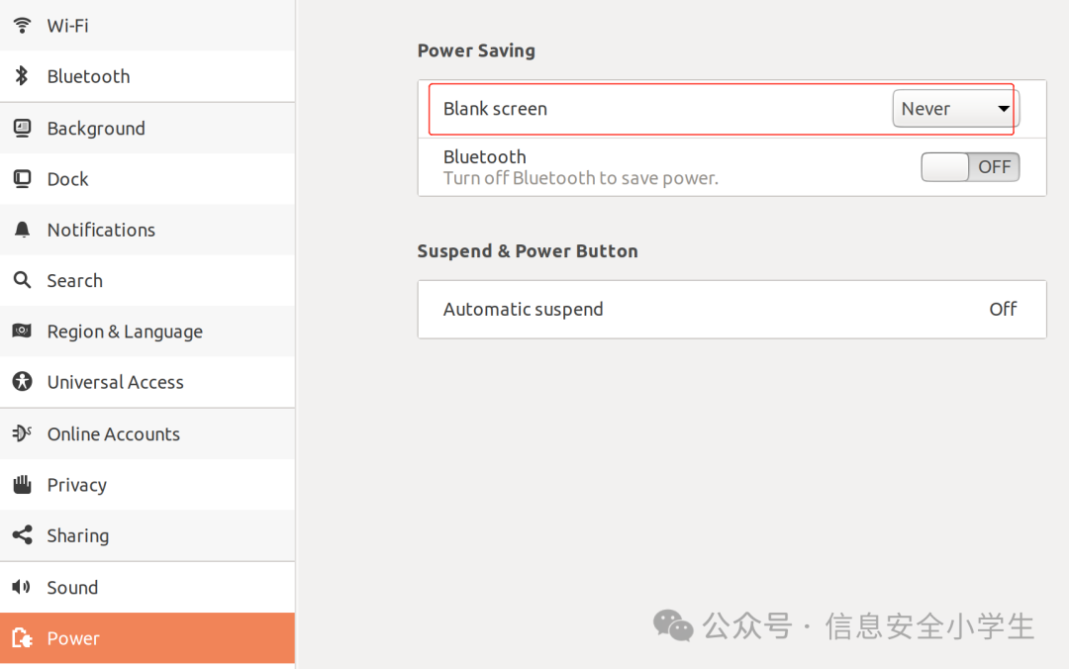Screen dimensions: 1069x669
Task: Click the Wi-Fi signal icon in sidebar
Action: click(22, 25)
